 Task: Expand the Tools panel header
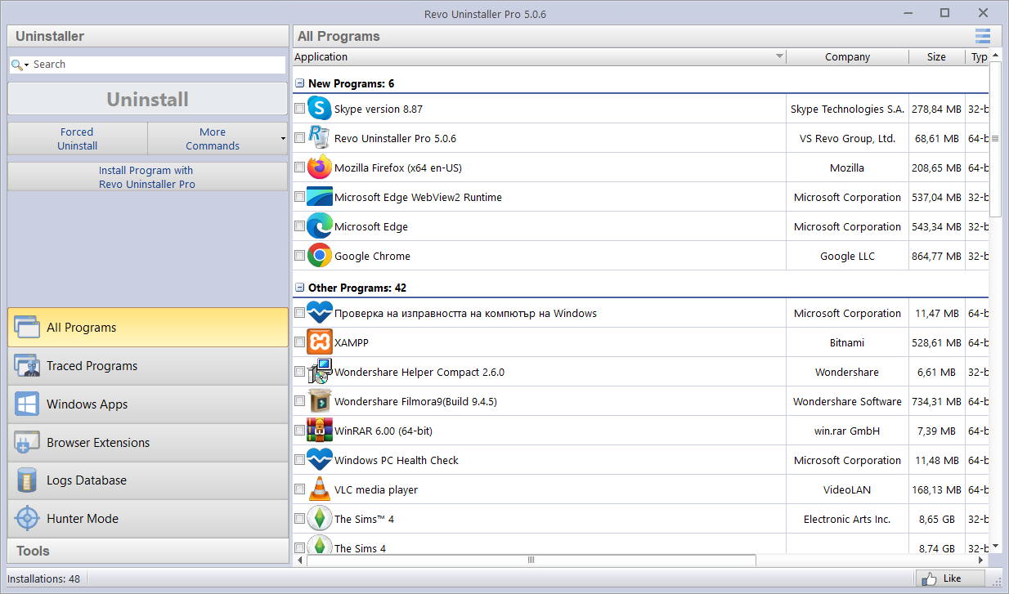148,551
